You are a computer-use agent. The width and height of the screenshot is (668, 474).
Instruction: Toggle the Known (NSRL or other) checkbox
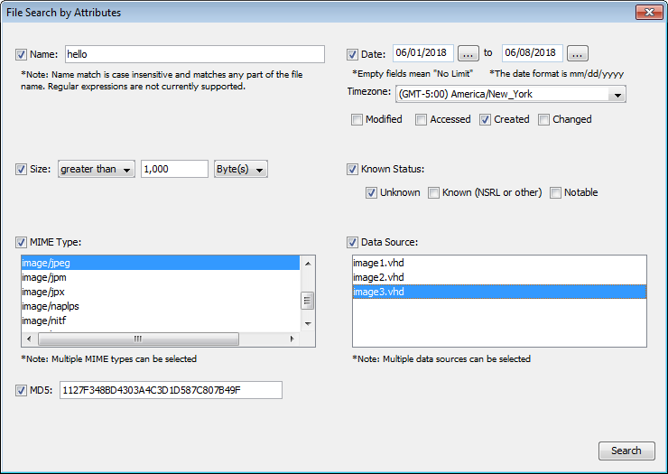point(434,192)
